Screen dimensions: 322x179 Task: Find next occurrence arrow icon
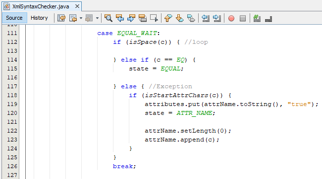[131, 18]
